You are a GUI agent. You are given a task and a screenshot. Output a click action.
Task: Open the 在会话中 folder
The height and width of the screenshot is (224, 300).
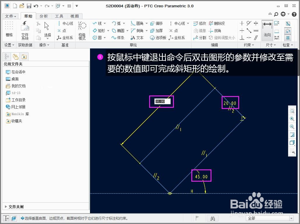pyautogui.click(x=16, y=72)
